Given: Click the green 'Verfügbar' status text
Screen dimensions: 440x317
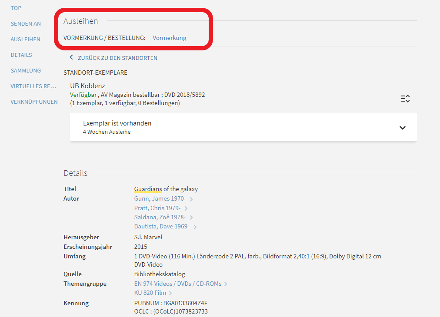Looking at the screenshot, I should [x=83, y=95].
